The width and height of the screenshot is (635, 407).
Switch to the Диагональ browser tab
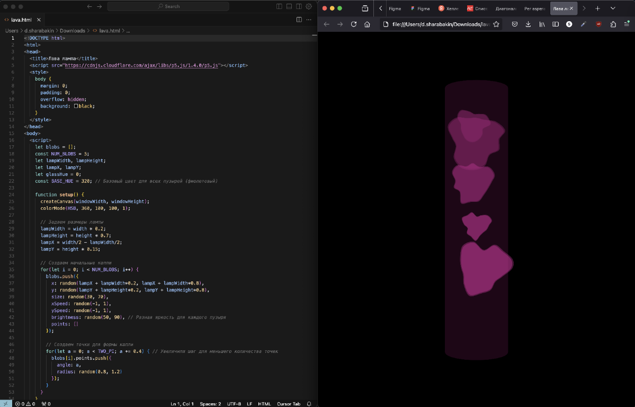pyautogui.click(x=506, y=8)
